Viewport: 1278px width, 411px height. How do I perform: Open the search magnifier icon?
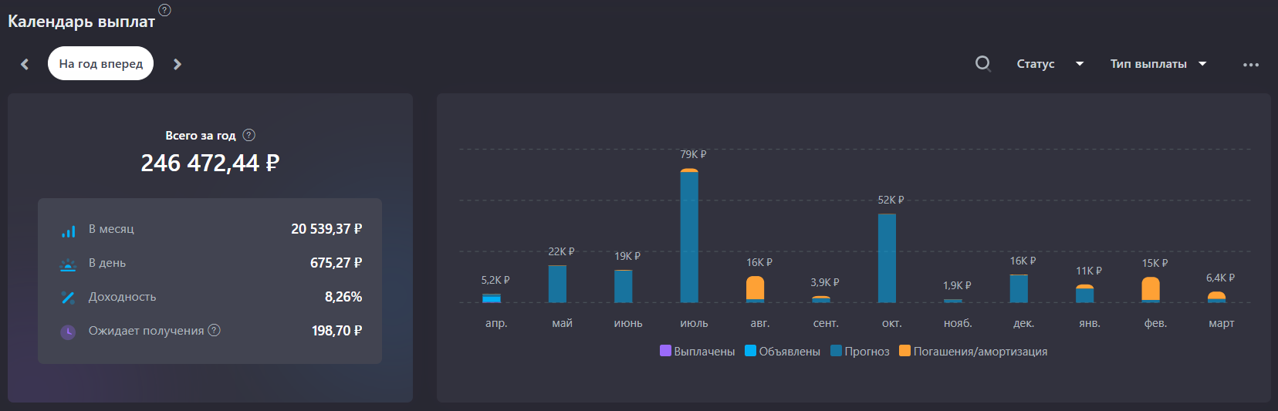click(x=982, y=63)
